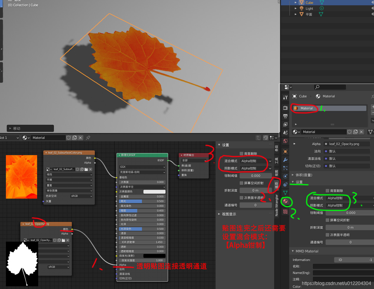Screen dimensions: 374x289
Task: Open the World properties tab icon
Action: pos(285,141)
